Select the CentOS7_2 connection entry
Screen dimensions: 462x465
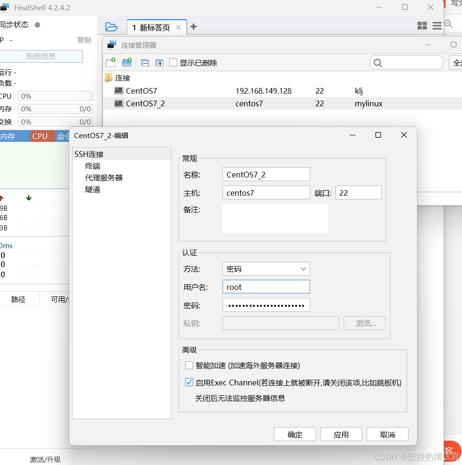click(x=139, y=103)
